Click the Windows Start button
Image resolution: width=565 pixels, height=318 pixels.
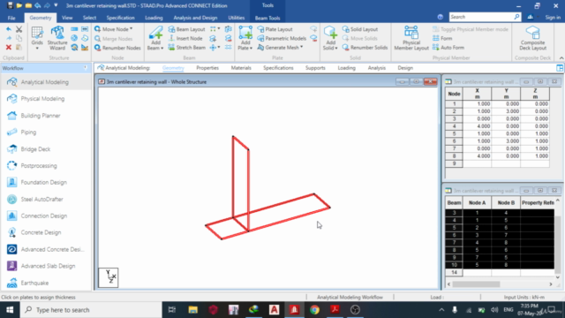pyautogui.click(x=10, y=310)
